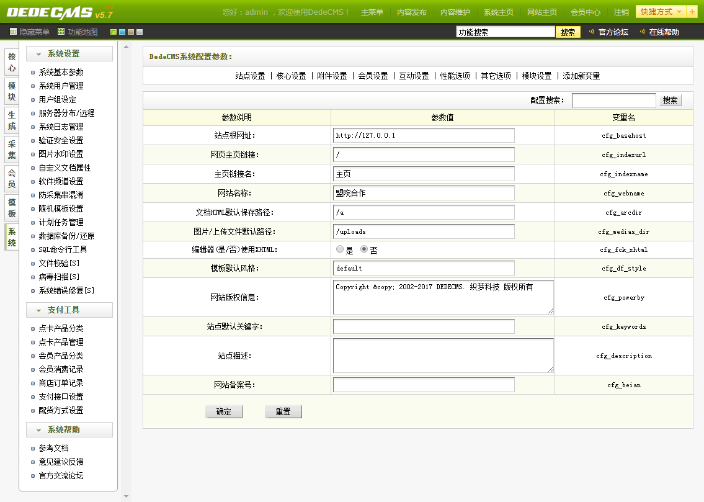Click the bullet icon beside 官方论坛
Image resolution: width=704 pixels, height=502 pixels.
tap(592, 32)
